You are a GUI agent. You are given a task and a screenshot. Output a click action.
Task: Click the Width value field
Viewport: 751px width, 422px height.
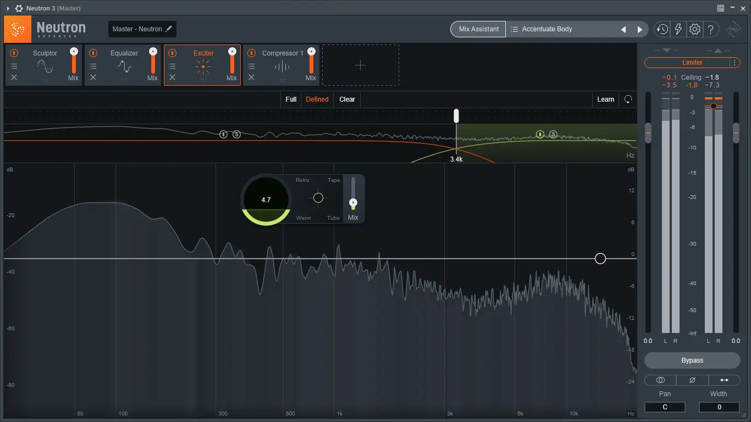coord(719,407)
